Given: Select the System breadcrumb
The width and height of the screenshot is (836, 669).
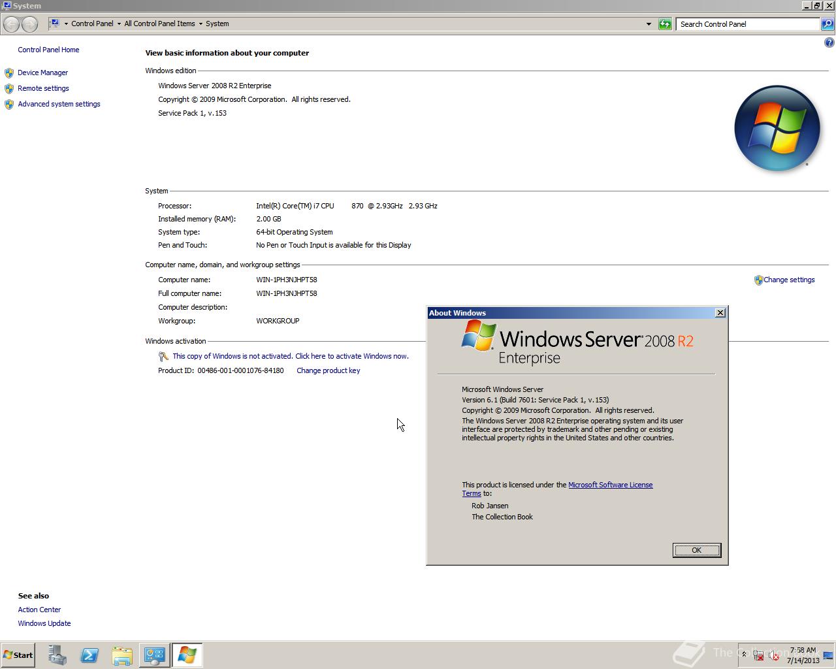Looking at the screenshot, I should pos(217,24).
